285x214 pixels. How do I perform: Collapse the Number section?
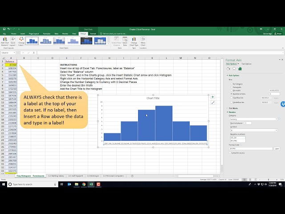tap(227, 112)
